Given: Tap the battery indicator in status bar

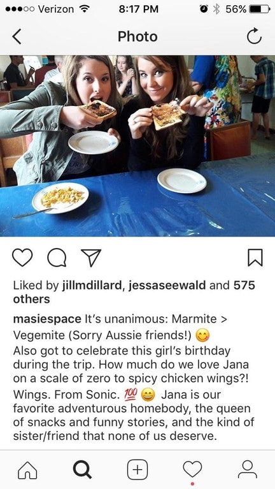Looking at the screenshot, I should [x=260, y=9].
